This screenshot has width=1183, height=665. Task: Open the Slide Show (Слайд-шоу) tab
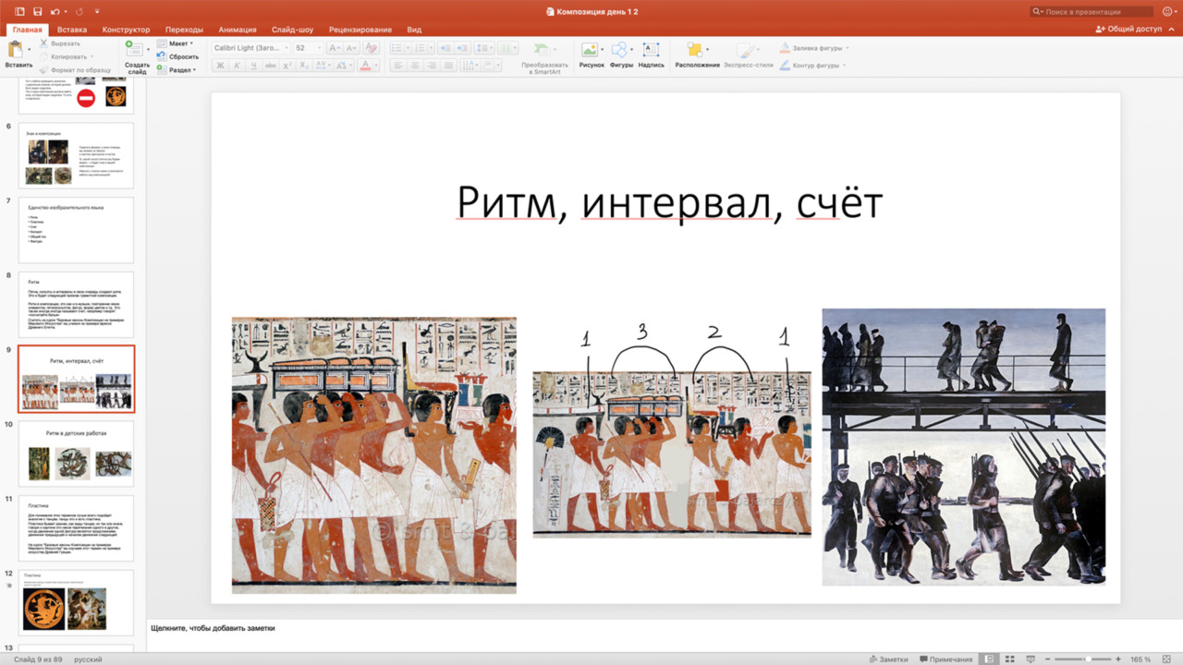click(x=292, y=30)
